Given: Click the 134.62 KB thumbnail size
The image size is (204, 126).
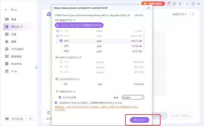Looking at the screenshot, I should [138, 84].
